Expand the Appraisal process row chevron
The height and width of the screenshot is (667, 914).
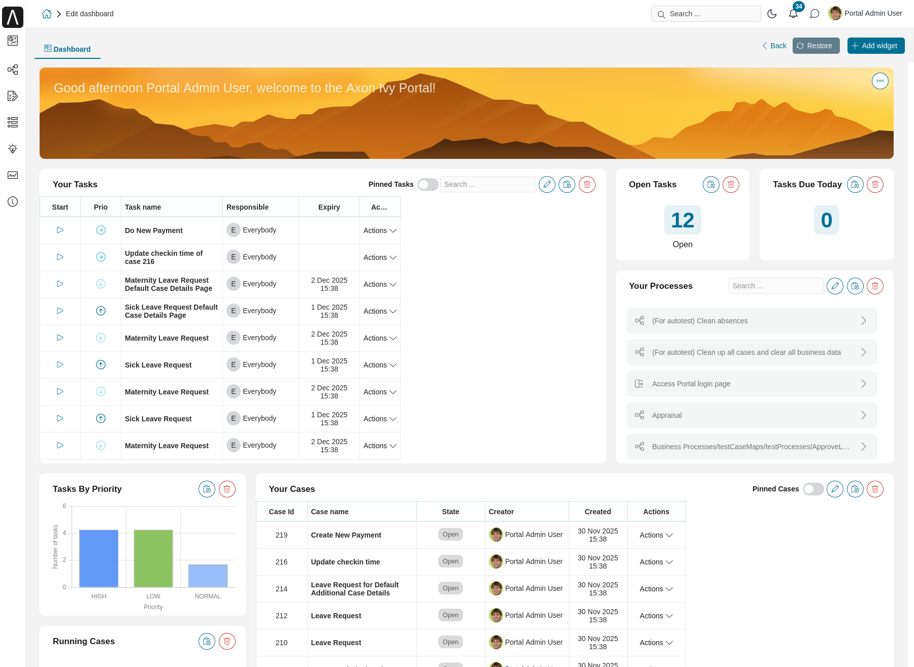point(863,415)
